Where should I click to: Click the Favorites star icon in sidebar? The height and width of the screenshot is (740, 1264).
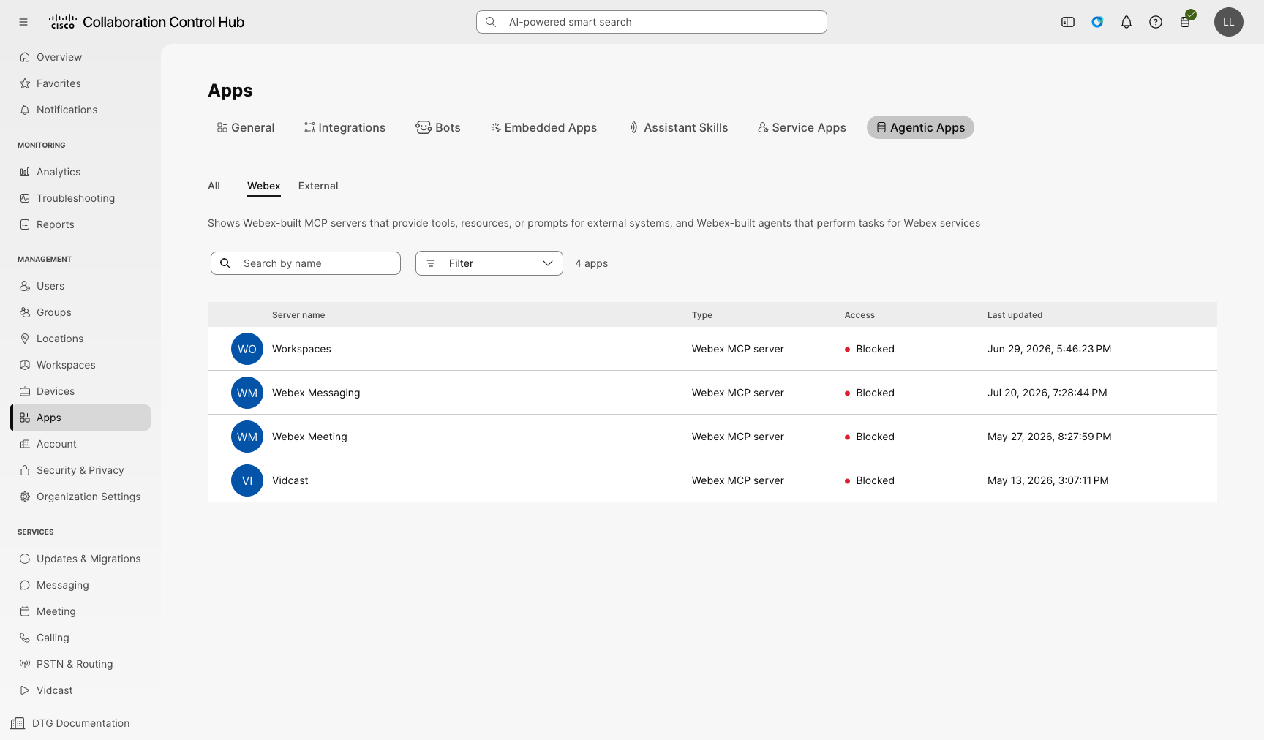[25, 83]
